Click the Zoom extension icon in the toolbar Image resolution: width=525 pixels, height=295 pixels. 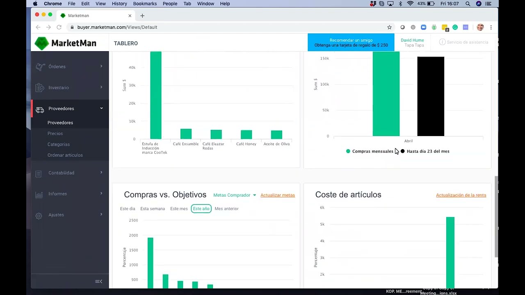tap(423, 27)
